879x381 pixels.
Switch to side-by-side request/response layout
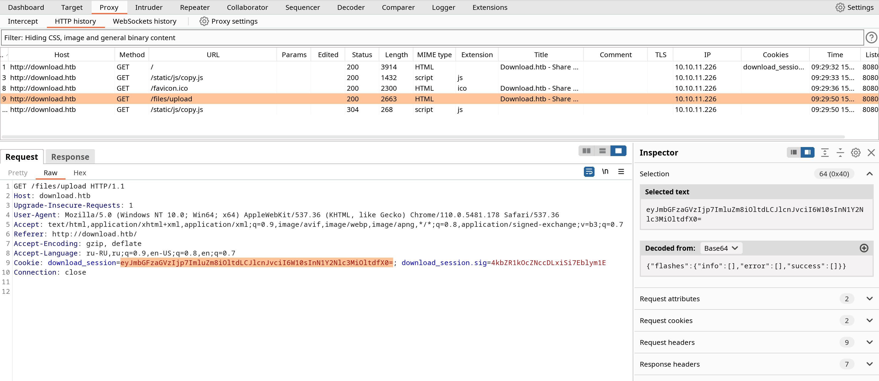586,151
